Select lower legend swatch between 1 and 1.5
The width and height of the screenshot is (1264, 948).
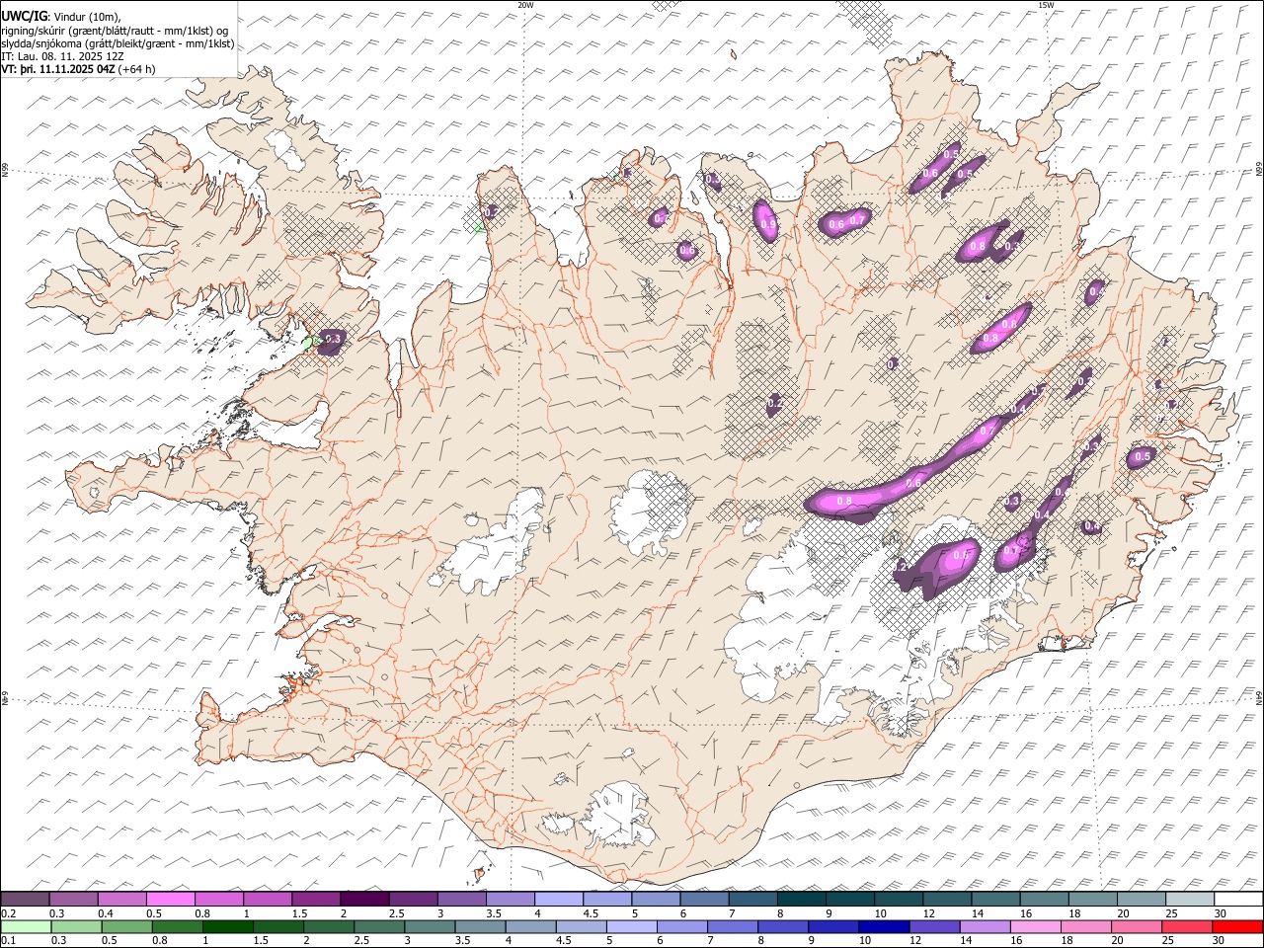click(x=228, y=926)
